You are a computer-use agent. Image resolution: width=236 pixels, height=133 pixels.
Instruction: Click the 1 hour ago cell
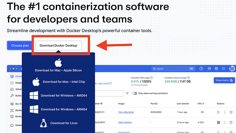click(182, 112)
